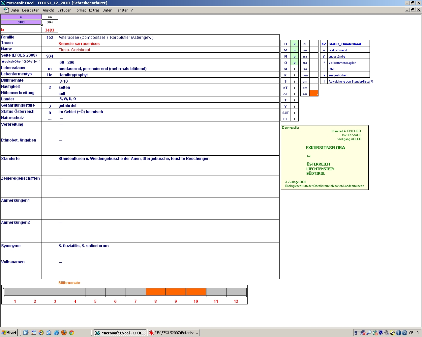422x337 pixels.
Task: Click the Wuchshöhe value 60 - 200
Action: point(67,63)
